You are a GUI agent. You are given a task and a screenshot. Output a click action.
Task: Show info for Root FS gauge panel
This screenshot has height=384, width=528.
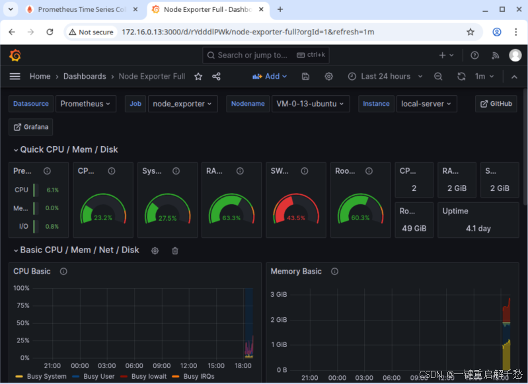click(369, 171)
